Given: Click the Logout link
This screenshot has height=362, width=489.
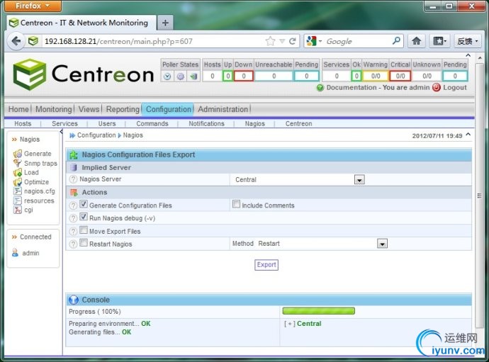Looking at the screenshot, I should (455, 88).
